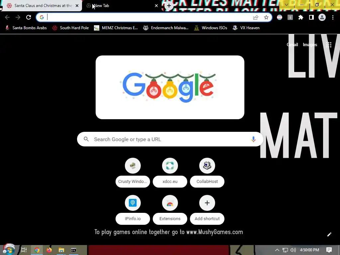This screenshot has height=255, width=340.
Task: Click Chrome icon in taskbar
Action: pyautogui.click(x=37, y=250)
